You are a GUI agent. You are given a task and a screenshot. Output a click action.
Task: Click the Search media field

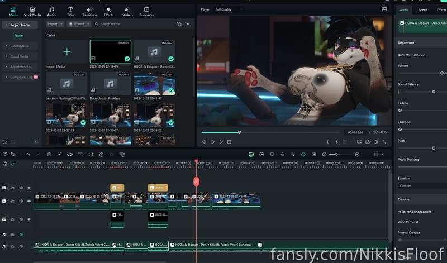coord(134,24)
